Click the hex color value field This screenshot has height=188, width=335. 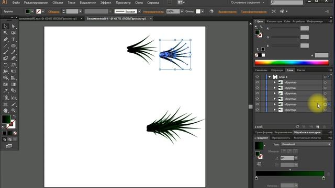[x=321, y=55]
